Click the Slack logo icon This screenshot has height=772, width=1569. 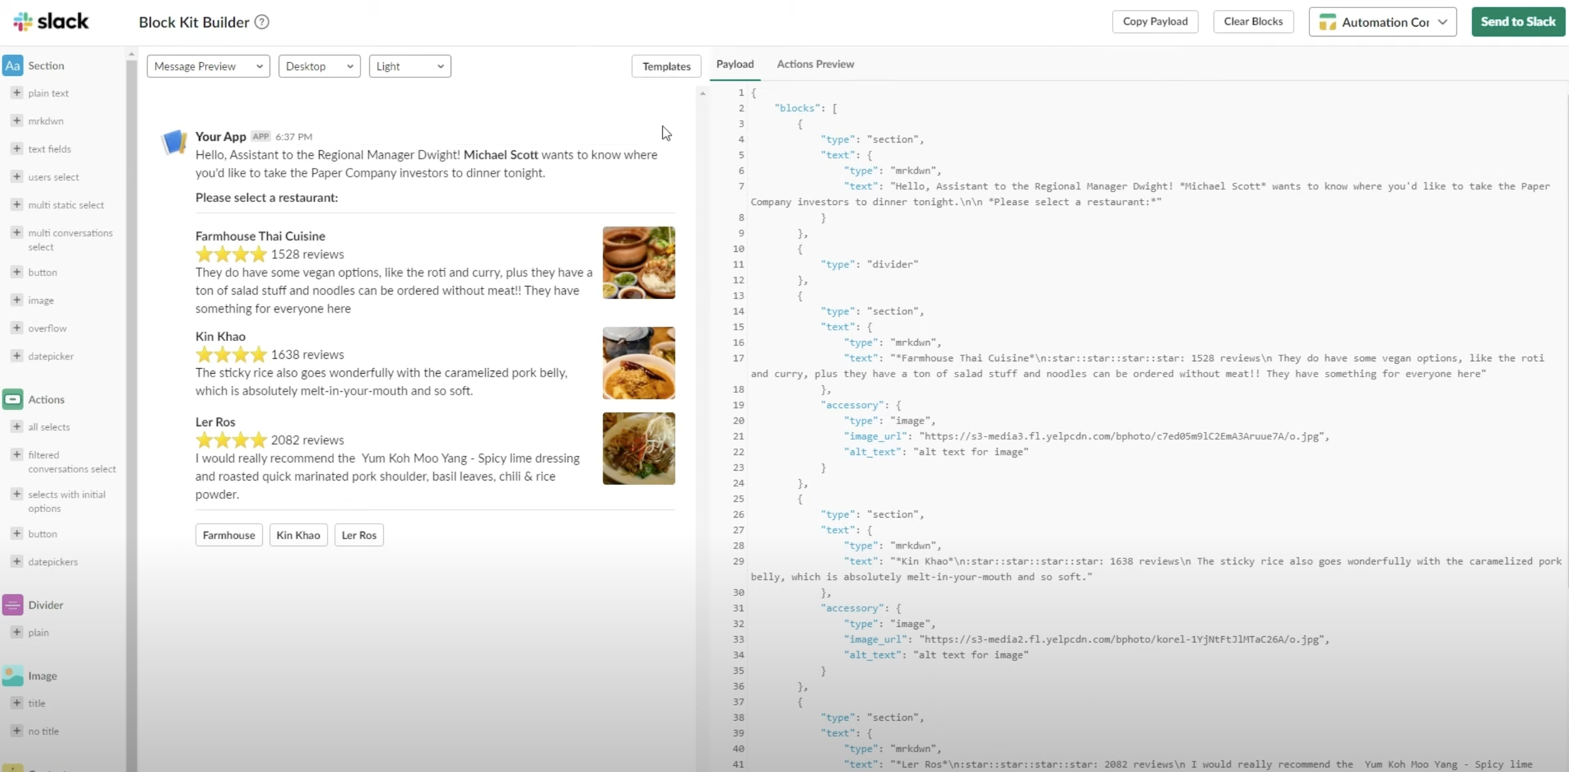point(23,22)
